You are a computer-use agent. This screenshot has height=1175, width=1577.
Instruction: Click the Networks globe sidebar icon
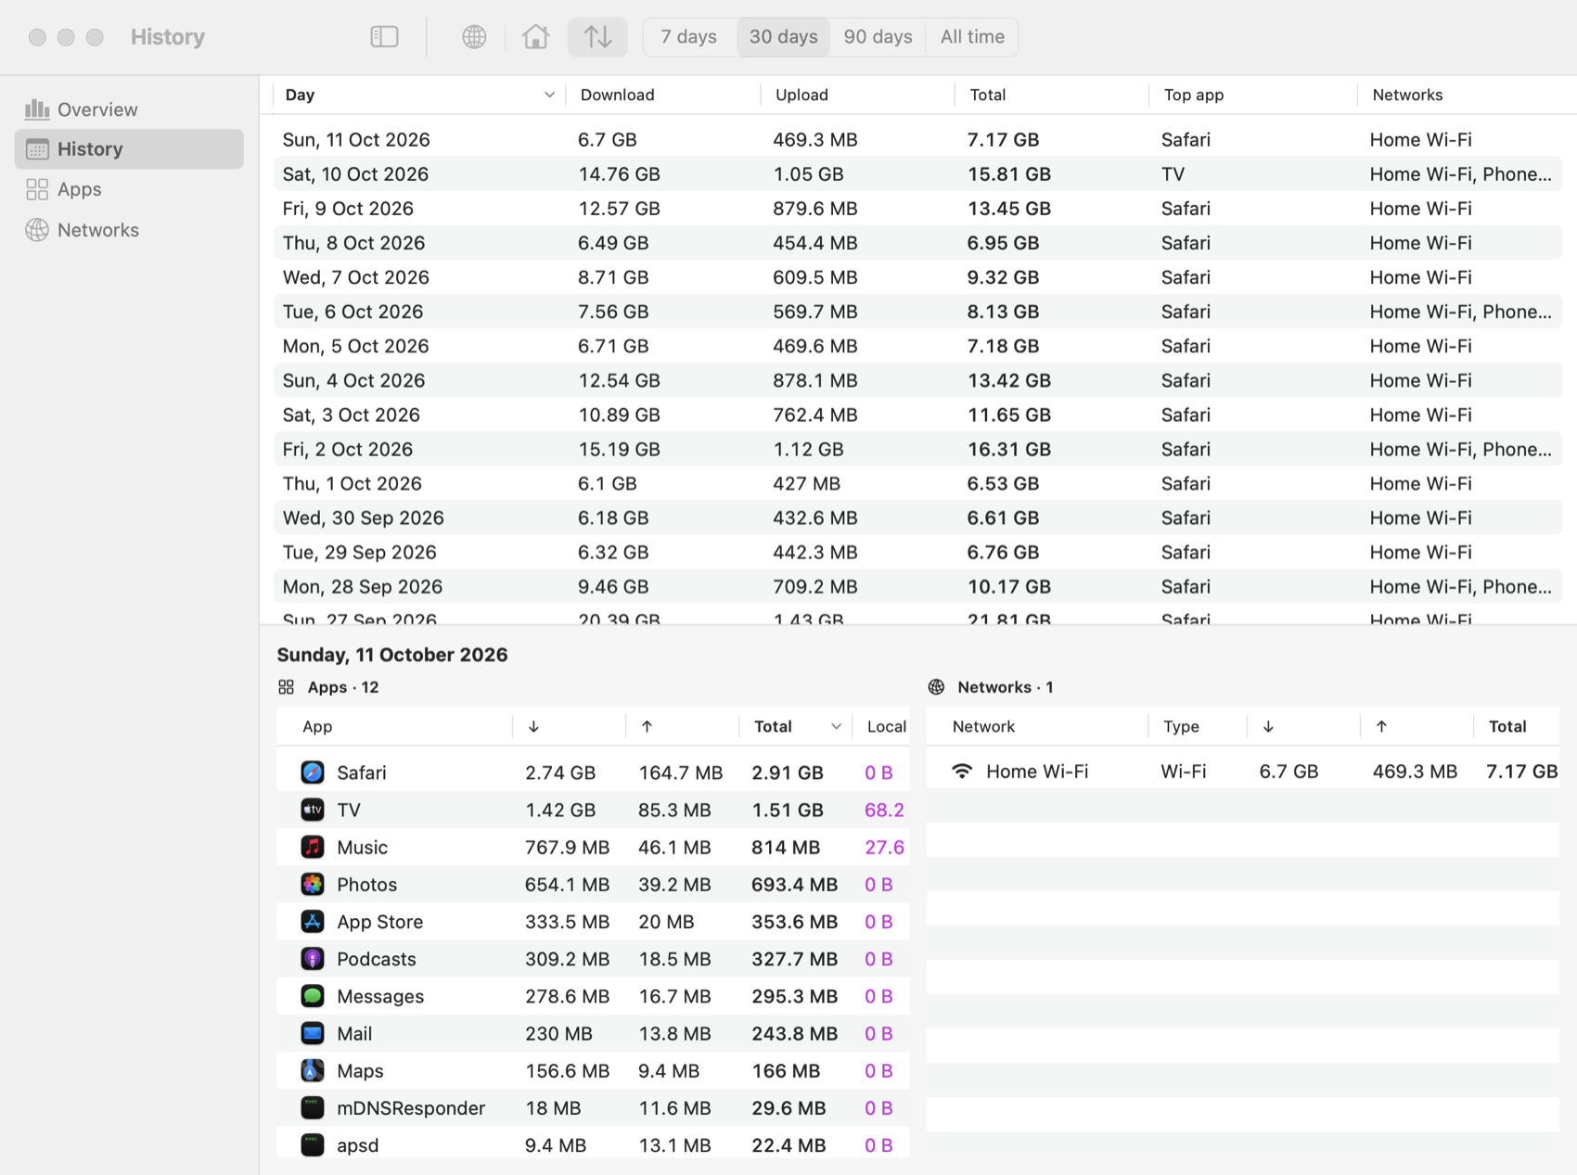pyautogui.click(x=37, y=230)
